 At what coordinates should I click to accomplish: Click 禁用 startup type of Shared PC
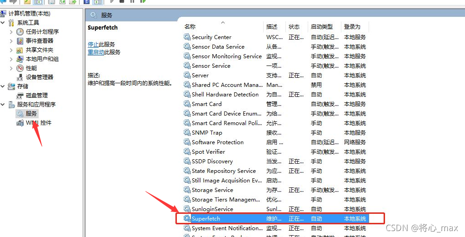(316, 85)
